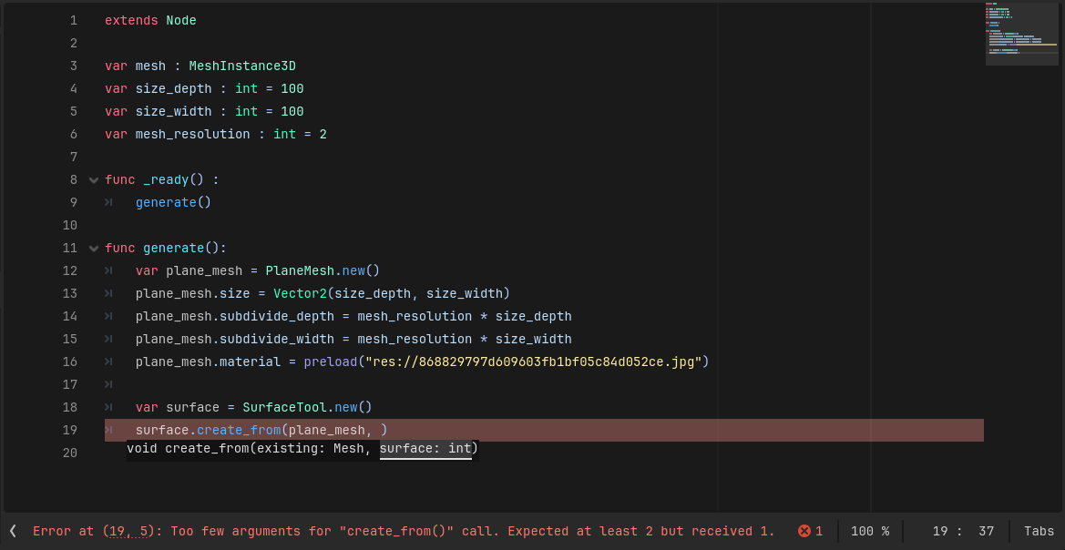Click Vector2 on line 13

pos(300,293)
